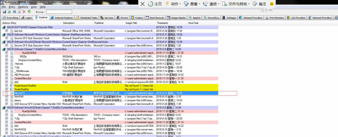Uncheck the _7654Browser entry checkbox
The width and height of the screenshot is (338, 137).
7,71
